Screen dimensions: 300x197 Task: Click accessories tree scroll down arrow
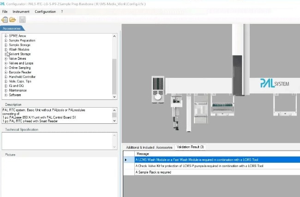point(114,97)
